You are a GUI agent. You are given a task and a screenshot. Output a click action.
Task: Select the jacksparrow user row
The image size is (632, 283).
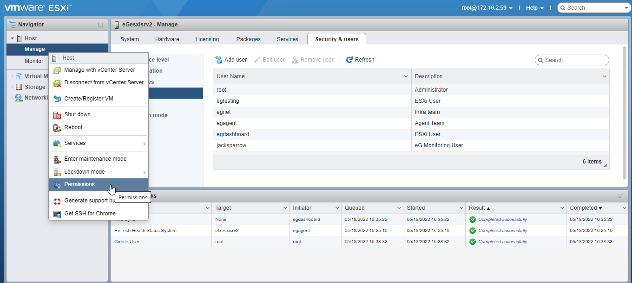click(411, 145)
